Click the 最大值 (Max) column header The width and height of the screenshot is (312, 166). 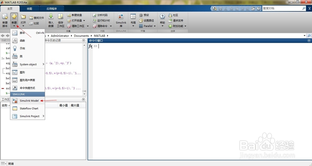pos(75,105)
